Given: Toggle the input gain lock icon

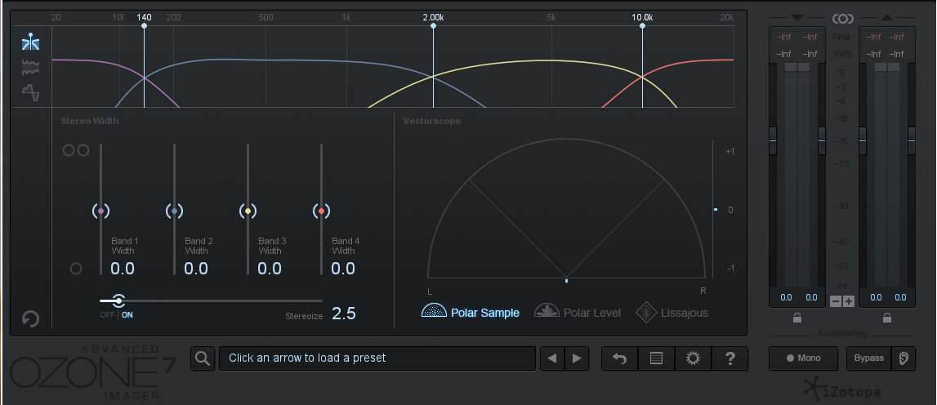Looking at the screenshot, I should [797, 317].
